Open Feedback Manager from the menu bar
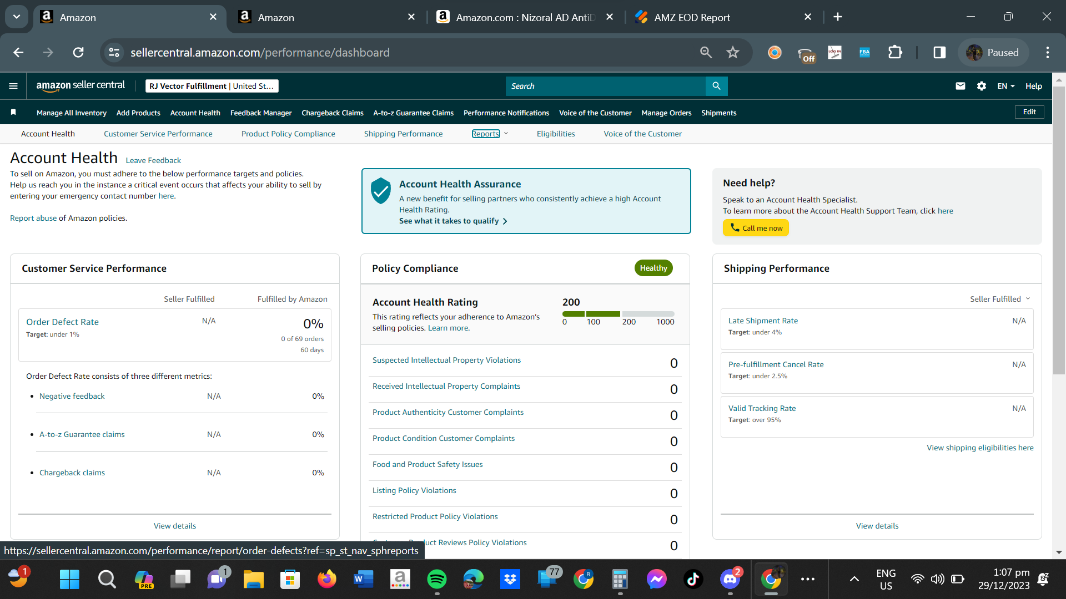 click(x=261, y=113)
